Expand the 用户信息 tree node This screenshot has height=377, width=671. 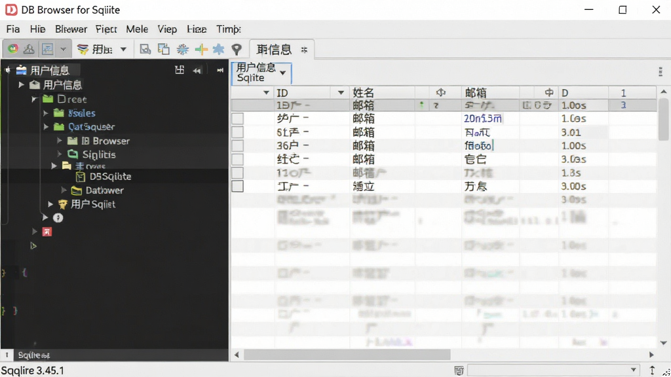tap(22, 84)
